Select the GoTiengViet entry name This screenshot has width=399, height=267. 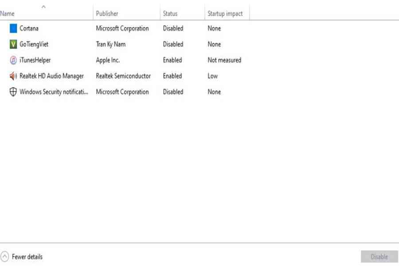click(x=34, y=44)
